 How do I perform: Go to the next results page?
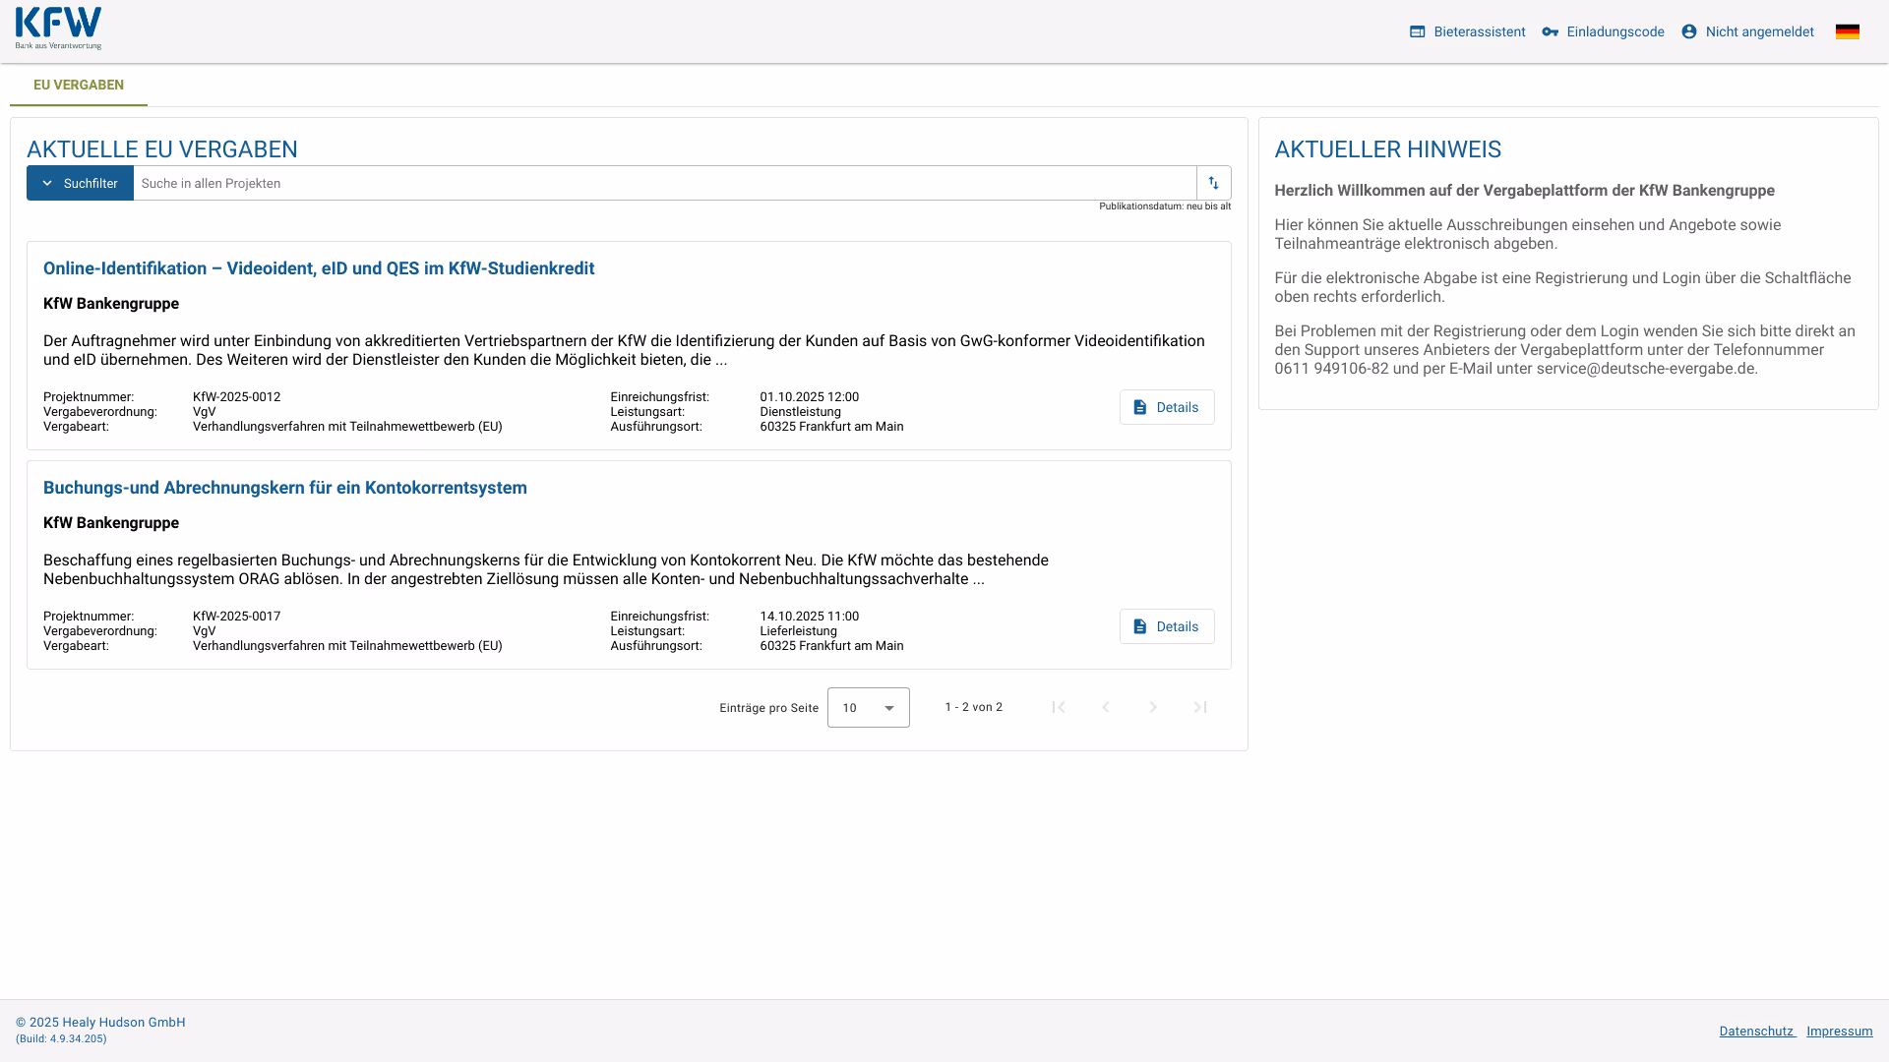click(x=1153, y=707)
